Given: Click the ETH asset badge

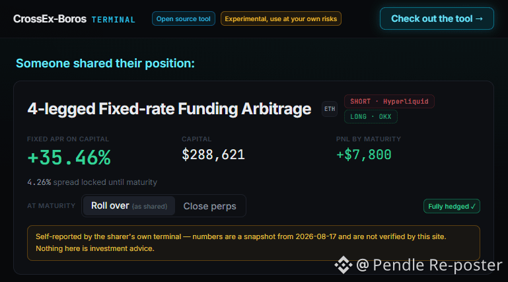Looking at the screenshot, I should coord(330,109).
